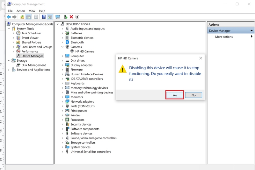The image size is (255, 170).
Task: Click the HP HD Camera webcam icon
Action: [x=72, y=51]
